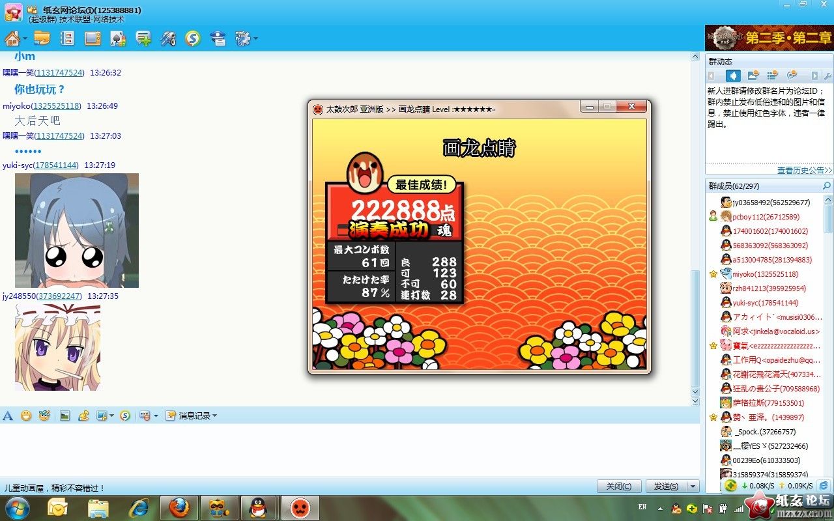
Task: Click the 画龙点睛 song title in game window
Action: pyautogui.click(x=479, y=148)
